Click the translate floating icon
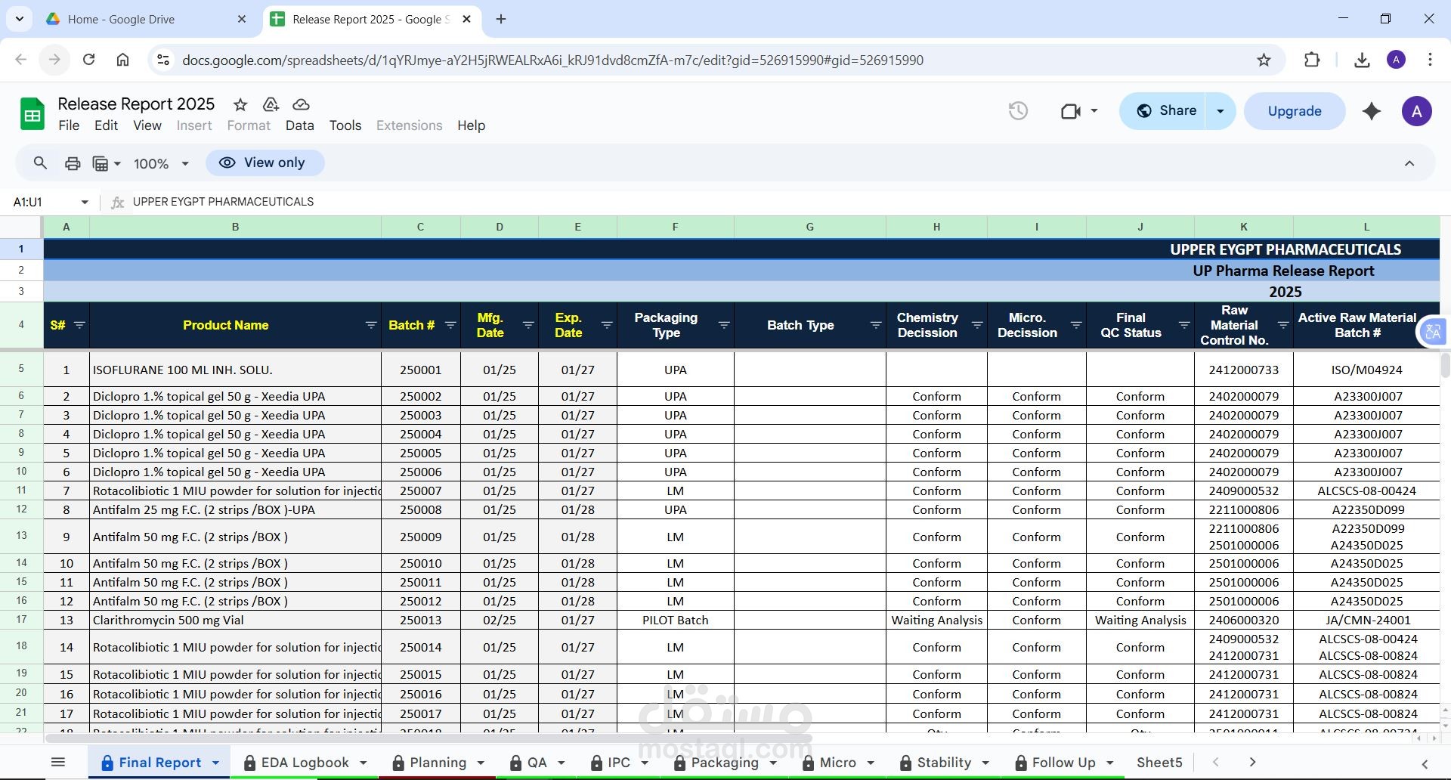The width and height of the screenshot is (1451, 780). 1433,331
